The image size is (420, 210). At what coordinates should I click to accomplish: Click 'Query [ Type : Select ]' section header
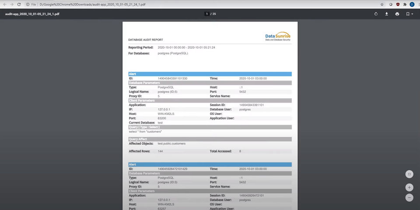click(210, 127)
